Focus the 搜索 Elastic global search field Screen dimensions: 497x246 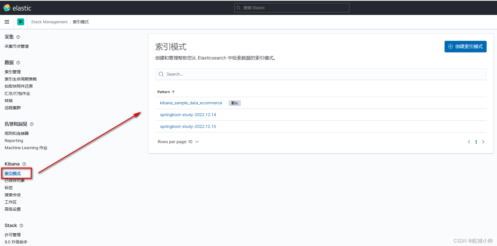click(292, 8)
